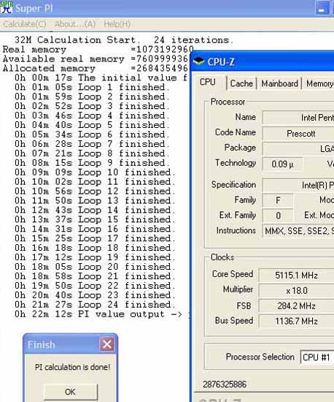Click the 'Loop 12 finished' line

95,191
